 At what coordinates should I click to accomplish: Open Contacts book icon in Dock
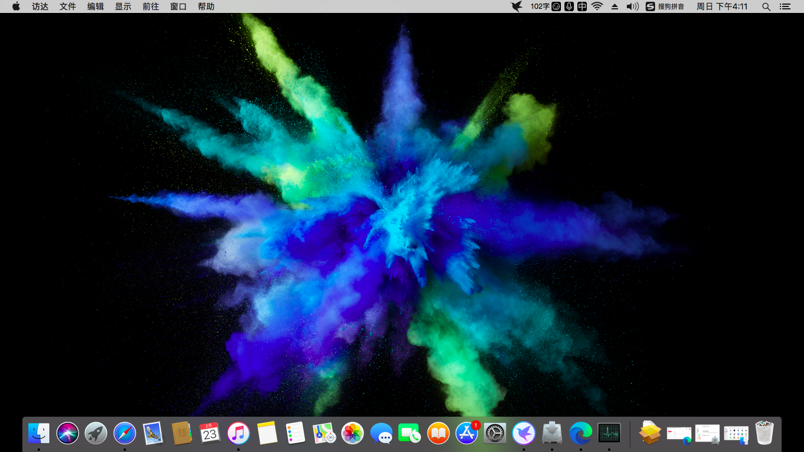pos(182,434)
